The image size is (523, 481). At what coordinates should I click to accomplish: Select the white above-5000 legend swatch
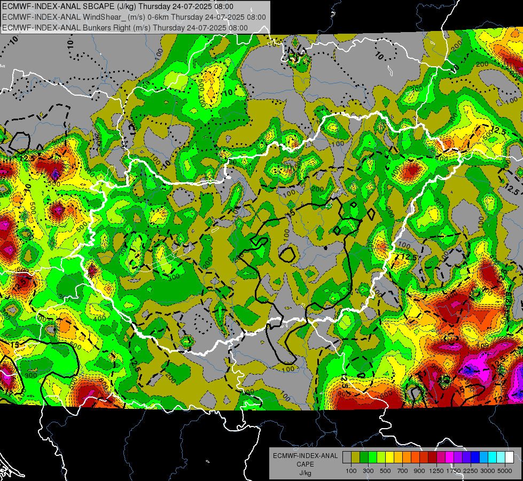coord(509,457)
